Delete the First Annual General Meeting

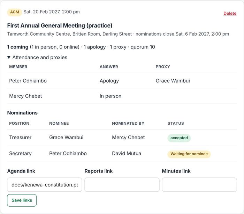click(x=230, y=13)
